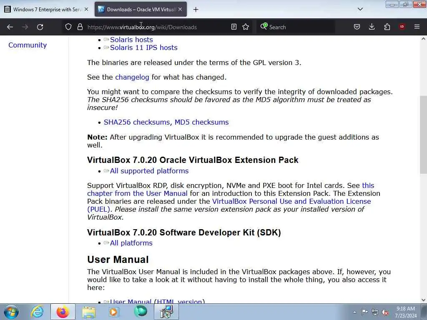The width and height of the screenshot is (427, 320).
Task: Switch to Windows 7 Enterprise tab
Action: [46, 10]
